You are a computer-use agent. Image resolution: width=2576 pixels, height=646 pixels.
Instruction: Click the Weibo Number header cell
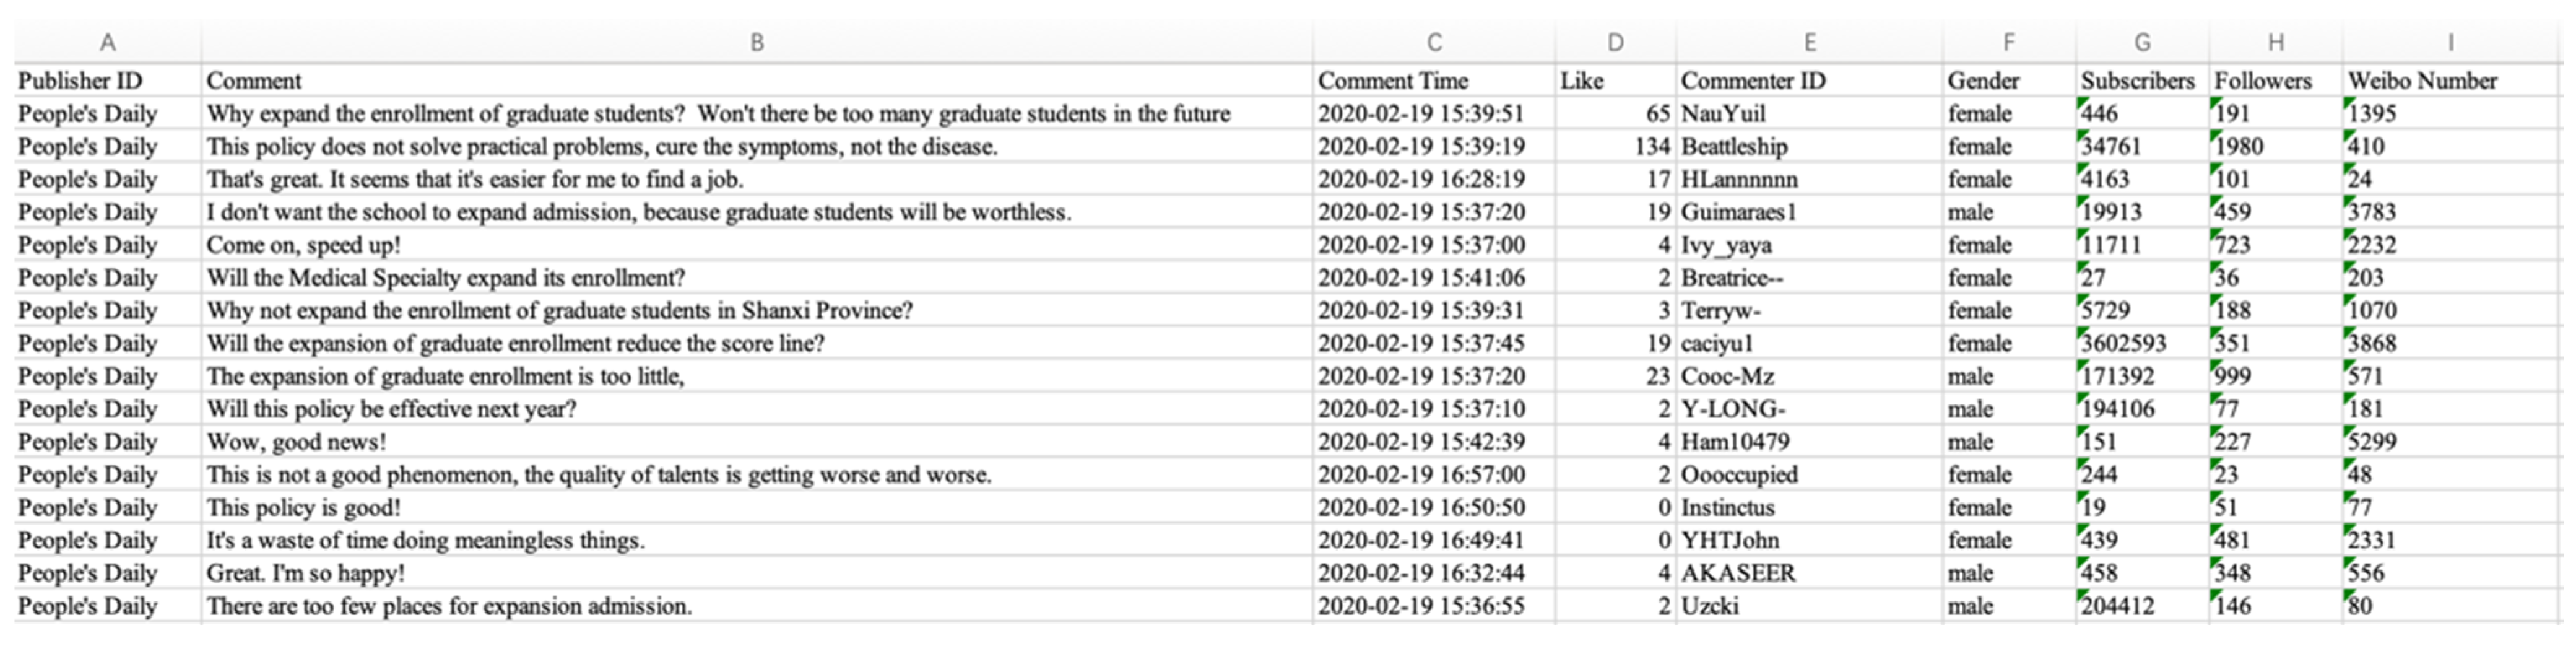[2422, 81]
